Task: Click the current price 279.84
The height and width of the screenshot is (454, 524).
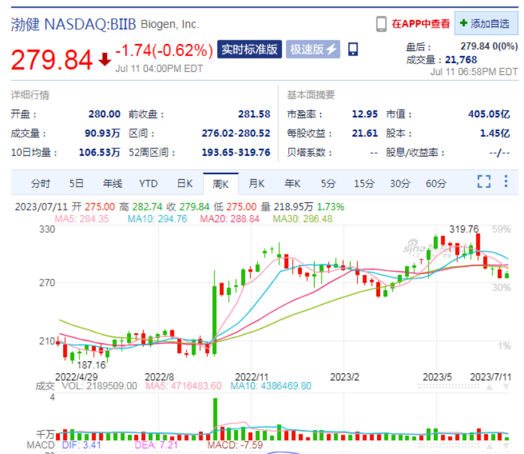Action: click(52, 60)
